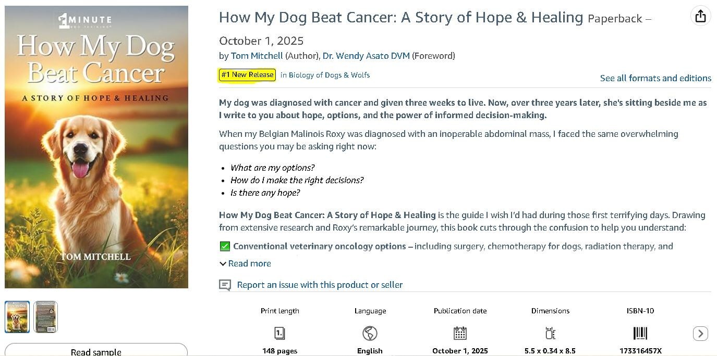
Task: Click the language globe icon
Action: 370,333
